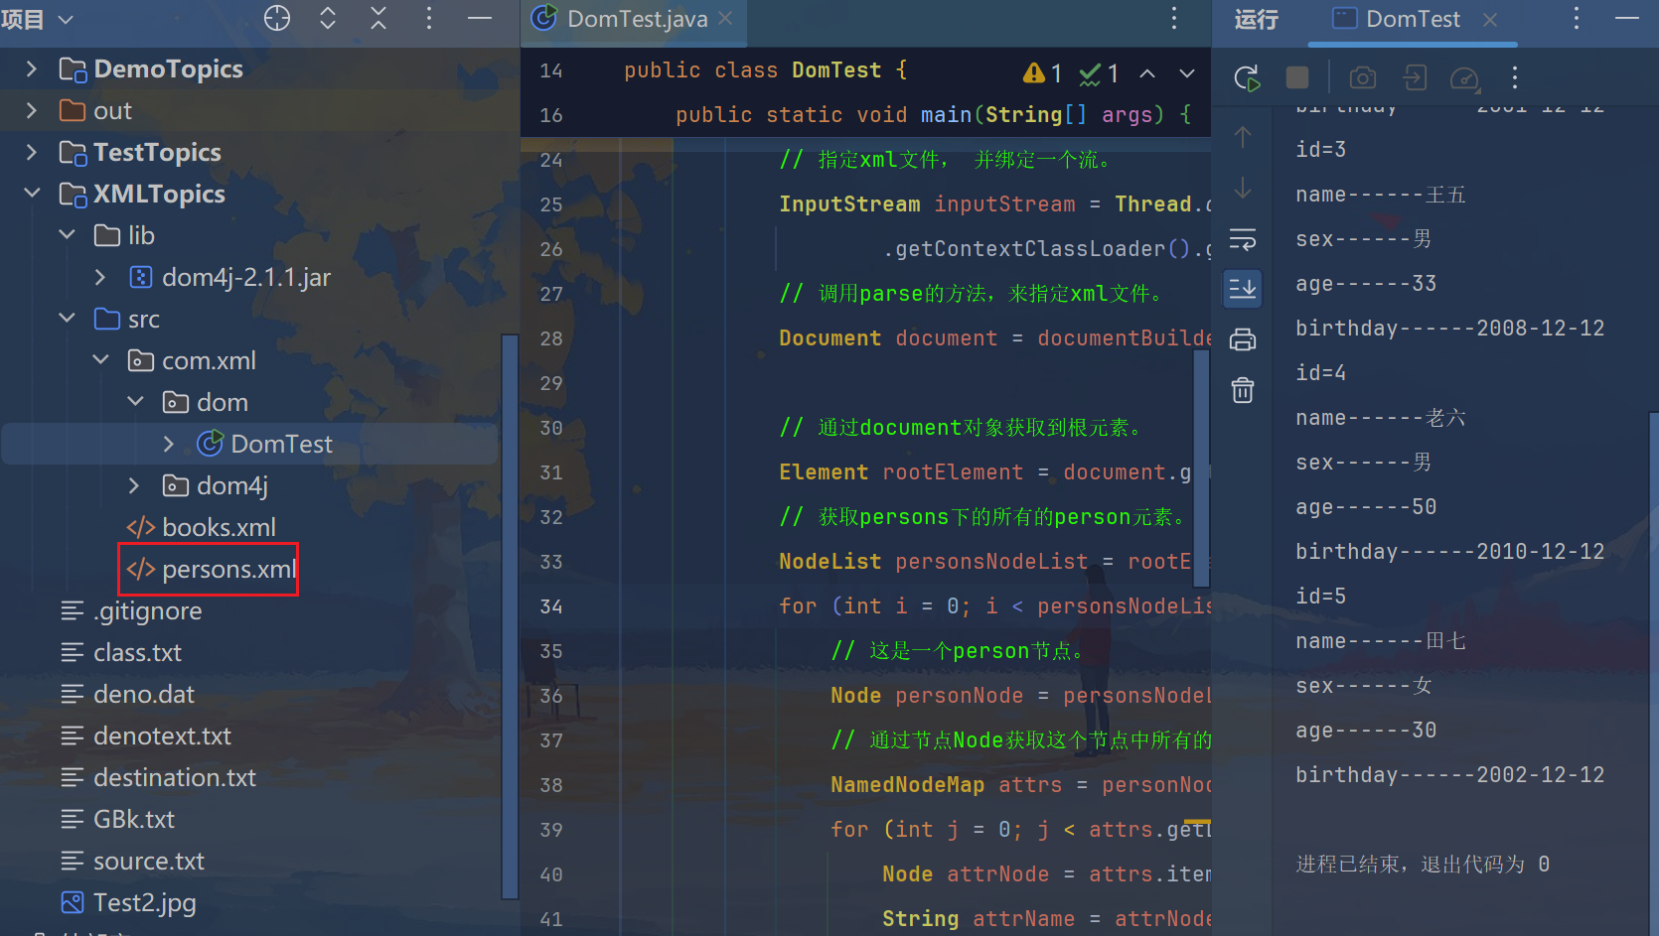Click the Stop process square icon
This screenshot has height=936, width=1659.
(1297, 77)
